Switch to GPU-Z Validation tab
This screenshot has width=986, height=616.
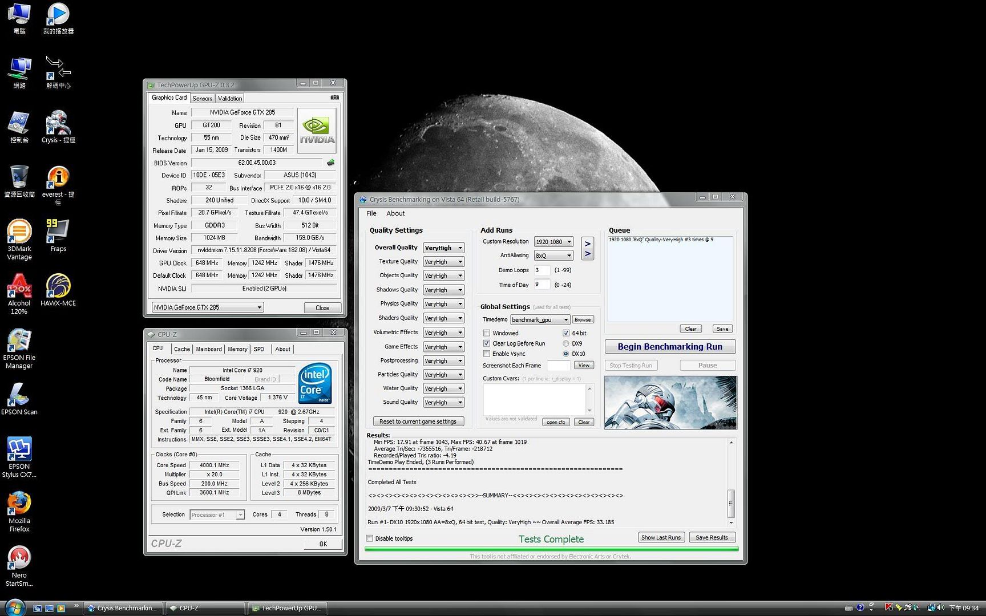pyautogui.click(x=230, y=99)
